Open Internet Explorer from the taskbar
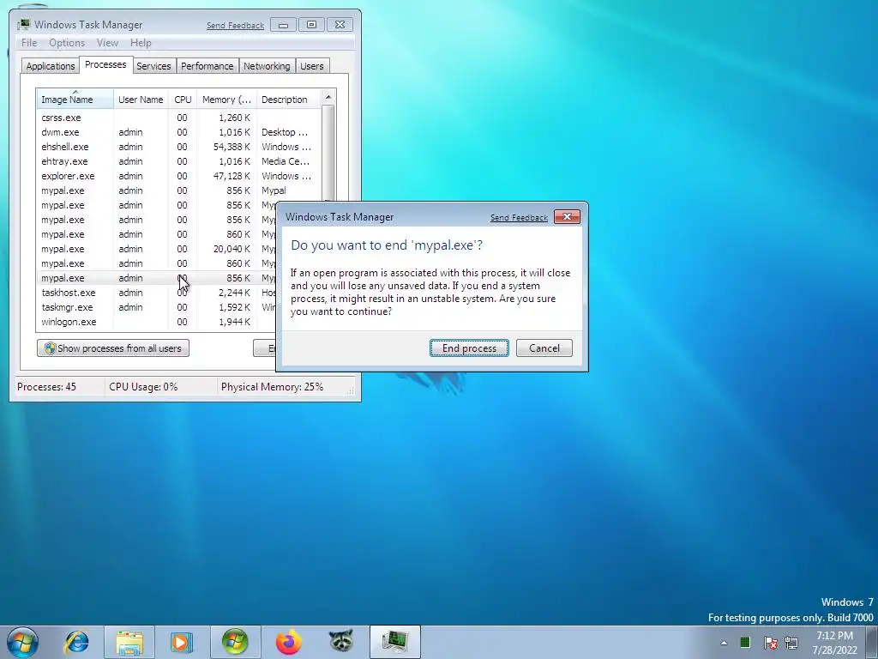 [76, 642]
